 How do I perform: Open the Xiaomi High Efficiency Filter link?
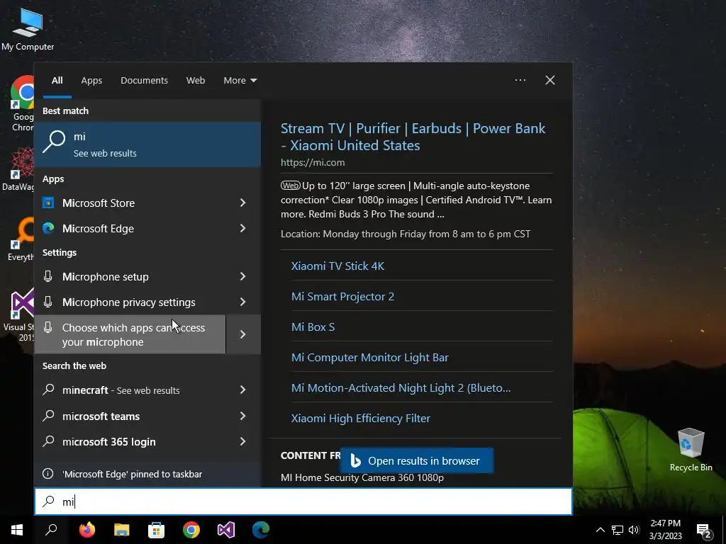[361, 418]
